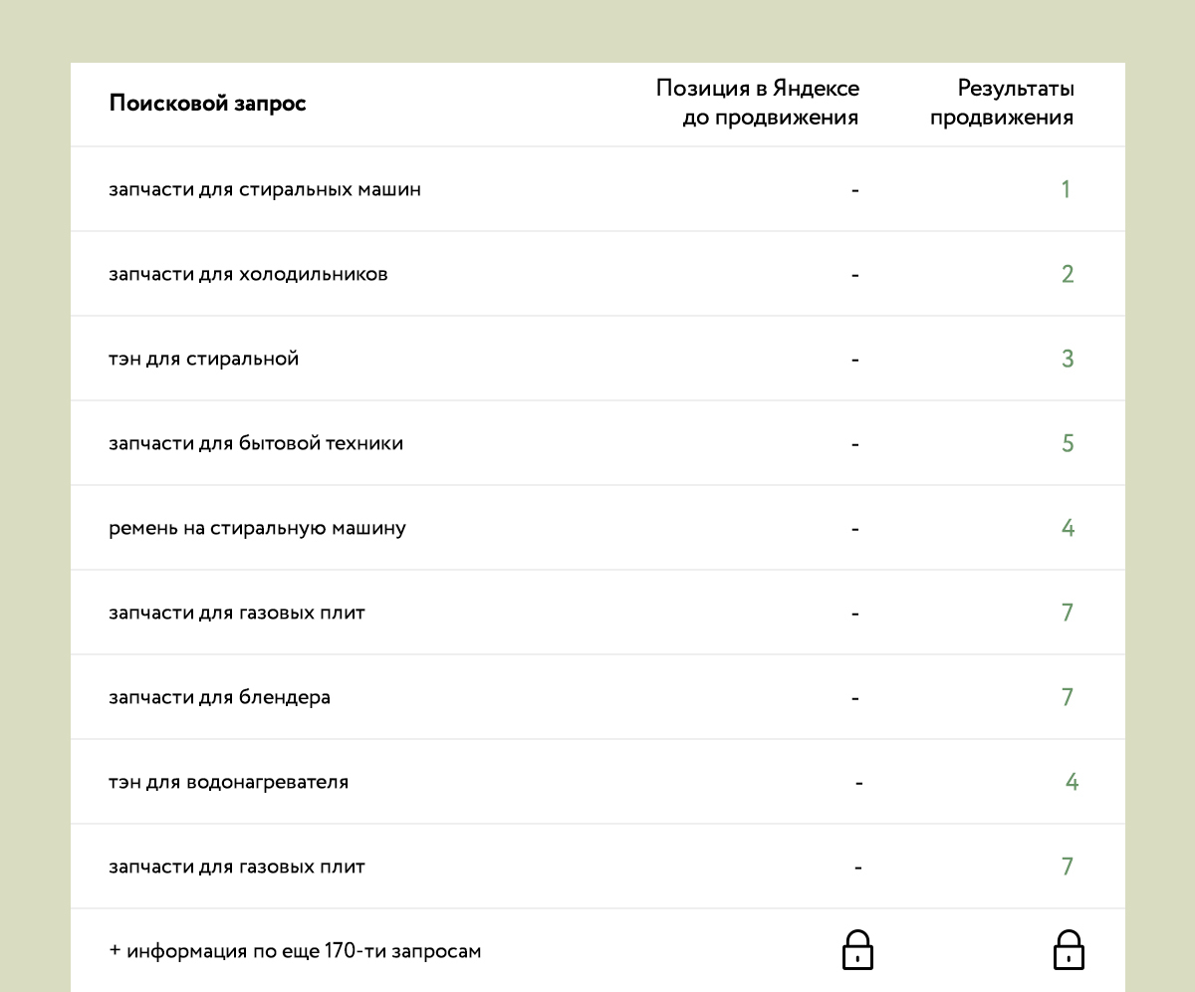Click the 'тэн для стиральной' query
The image size is (1195, 992).
coord(204,359)
